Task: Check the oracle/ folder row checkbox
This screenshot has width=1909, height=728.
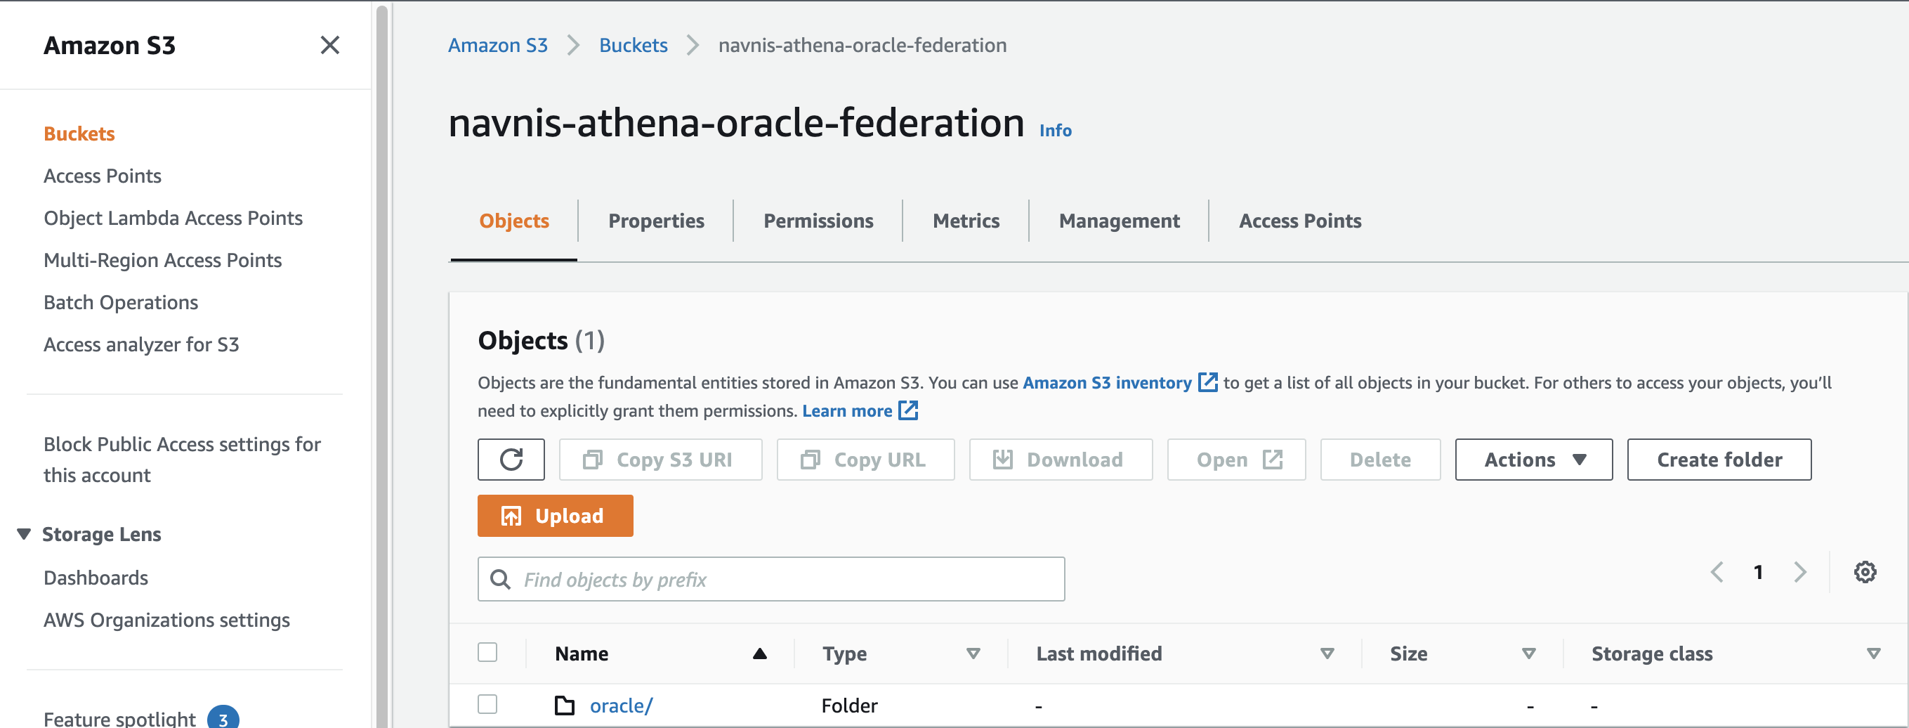Action: click(x=487, y=703)
